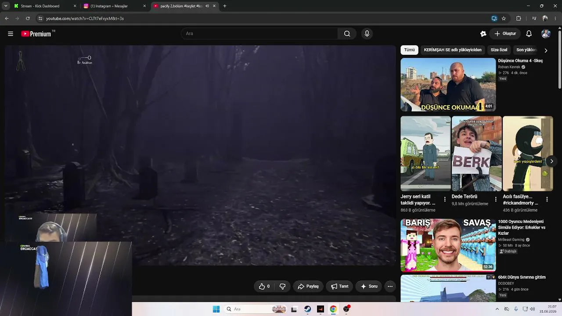This screenshot has height=316, width=562.
Task: Open Rıdvan Kevrek channel link
Action: (509, 67)
